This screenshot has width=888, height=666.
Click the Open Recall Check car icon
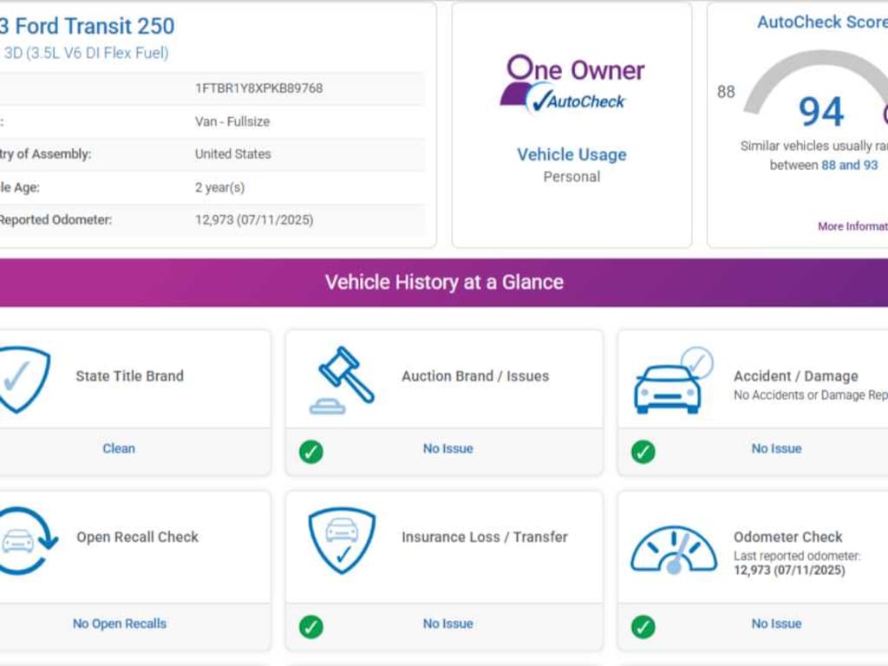24,540
